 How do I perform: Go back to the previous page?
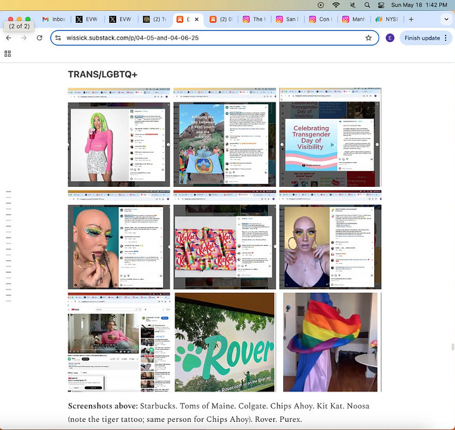[x=9, y=38]
